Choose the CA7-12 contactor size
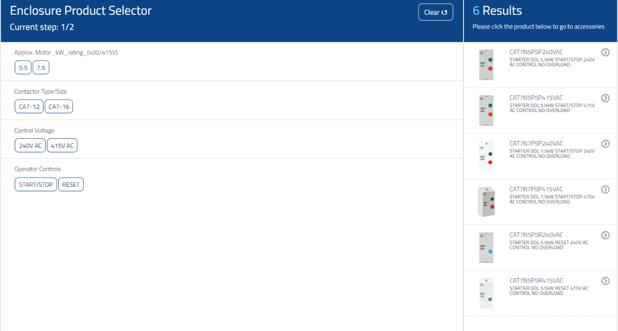Image resolution: width=618 pixels, height=331 pixels. click(x=29, y=107)
